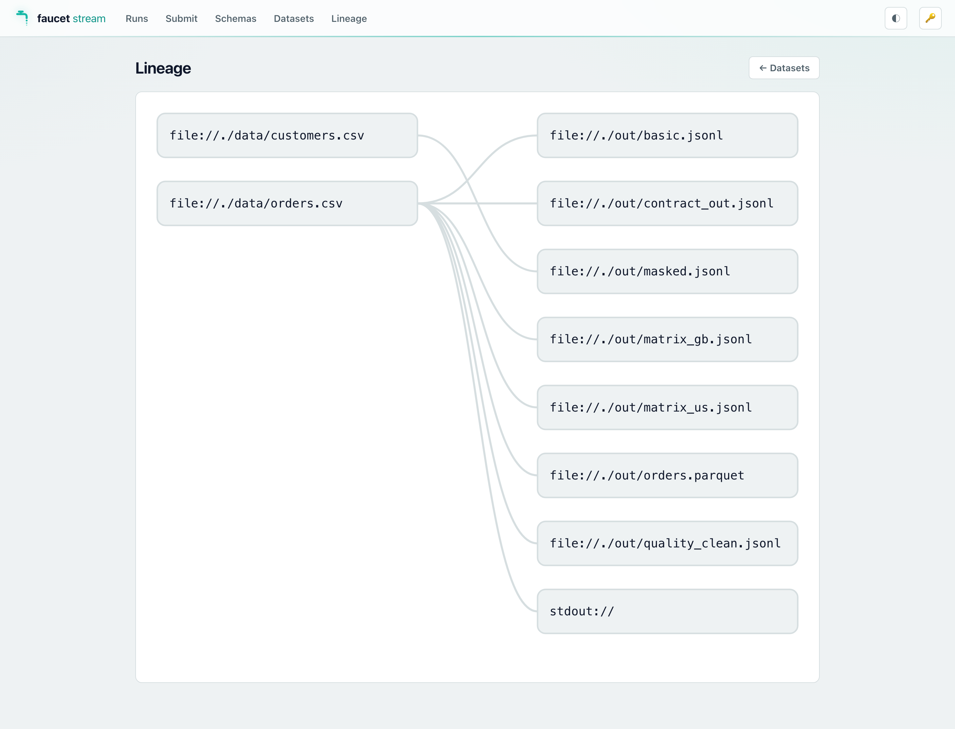The width and height of the screenshot is (955, 729).
Task: Click the quality_clean.jsonl output node
Action: tap(667, 543)
